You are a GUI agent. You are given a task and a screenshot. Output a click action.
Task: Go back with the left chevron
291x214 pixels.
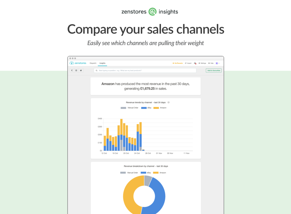tap(72, 71)
